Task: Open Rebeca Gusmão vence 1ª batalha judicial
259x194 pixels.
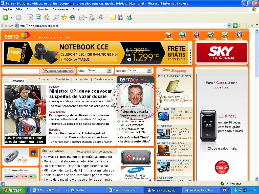Action: tap(77, 133)
